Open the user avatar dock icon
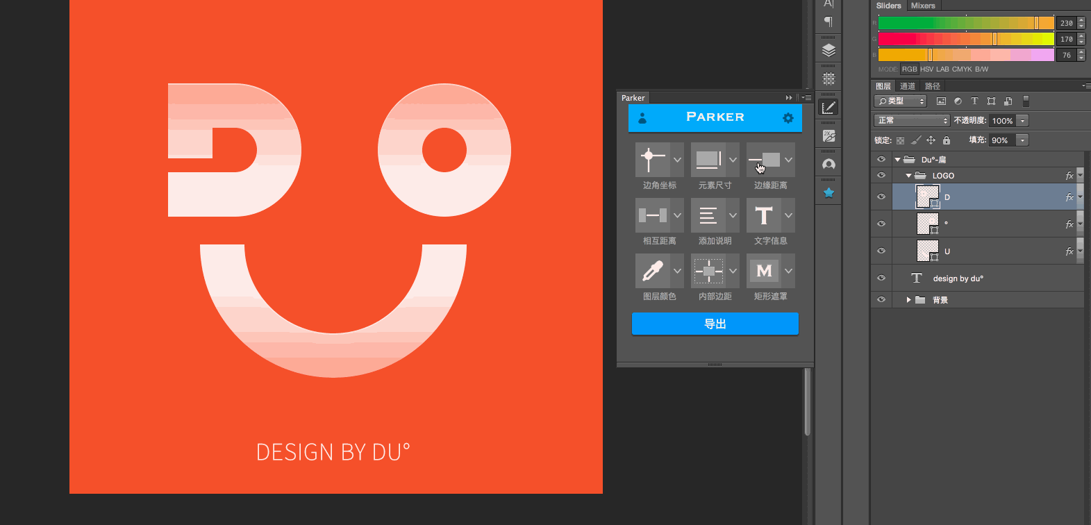The height and width of the screenshot is (525, 1091). click(828, 165)
